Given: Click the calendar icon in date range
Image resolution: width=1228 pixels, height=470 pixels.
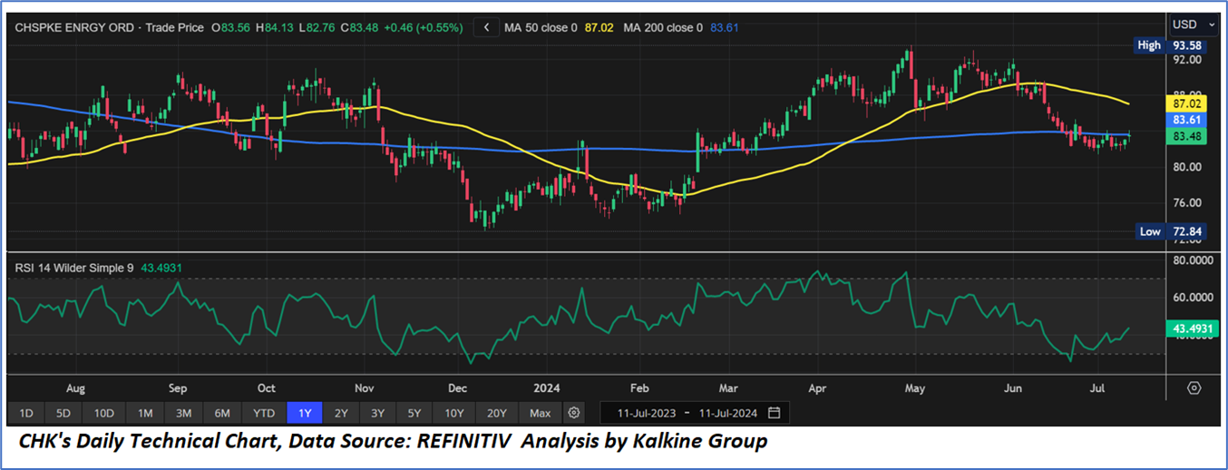Looking at the screenshot, I should point(774,413).
